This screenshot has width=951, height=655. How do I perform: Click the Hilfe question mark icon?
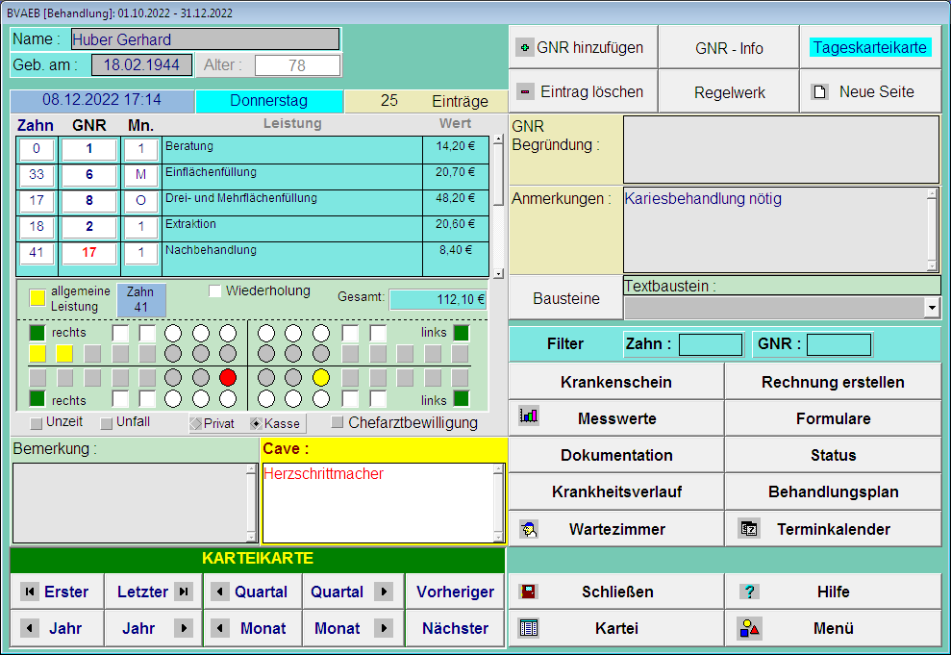pos(749,592)
